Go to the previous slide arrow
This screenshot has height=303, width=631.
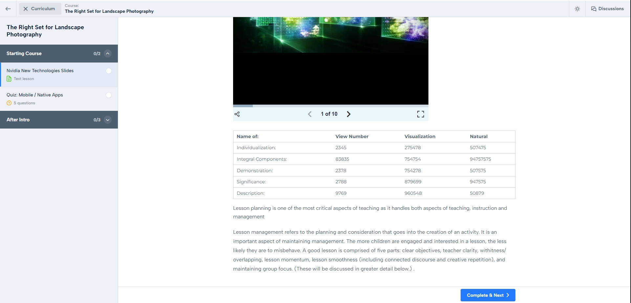click(x=310, y=114)
